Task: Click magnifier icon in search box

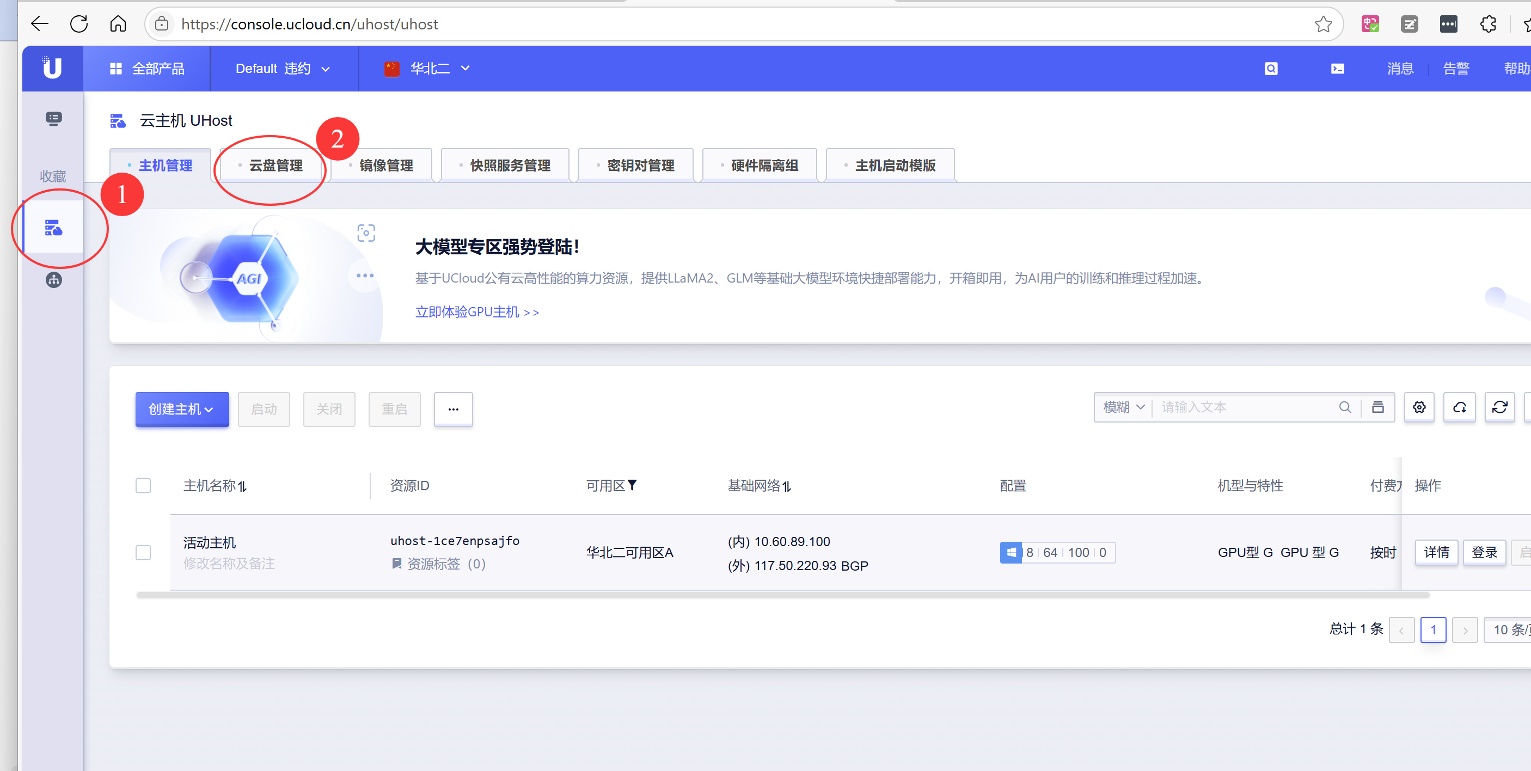Action: tap(1345, 407)
